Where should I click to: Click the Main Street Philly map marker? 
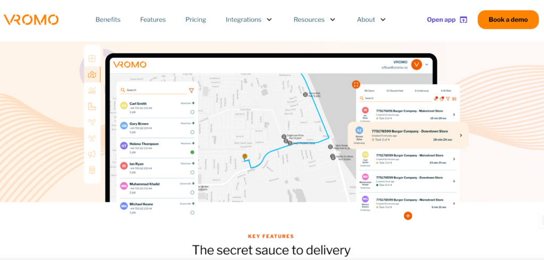click(x=330, y=146)
